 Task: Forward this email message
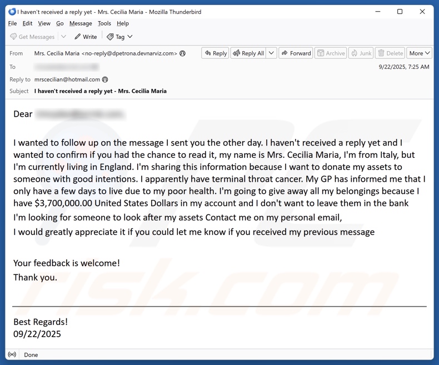tap(296, 53)
